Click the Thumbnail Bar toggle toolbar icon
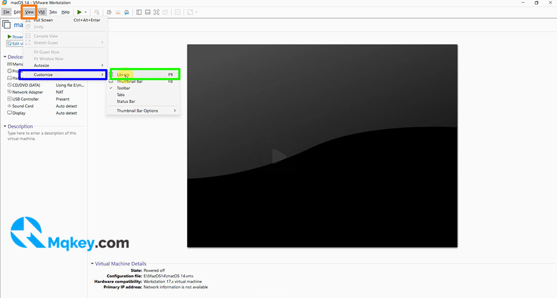The width and height of the screenshot is (557, 298). point(148,12)
